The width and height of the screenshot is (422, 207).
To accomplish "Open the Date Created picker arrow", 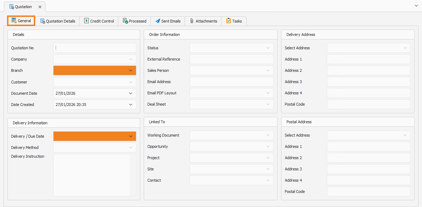I will (x=131, y=105).
